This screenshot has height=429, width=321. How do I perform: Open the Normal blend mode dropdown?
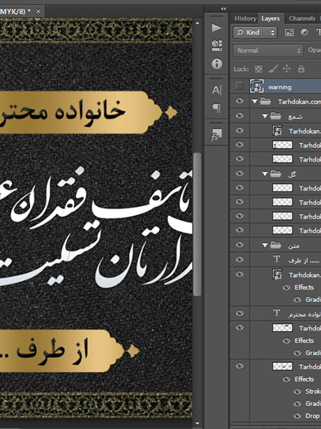[268, 50]
